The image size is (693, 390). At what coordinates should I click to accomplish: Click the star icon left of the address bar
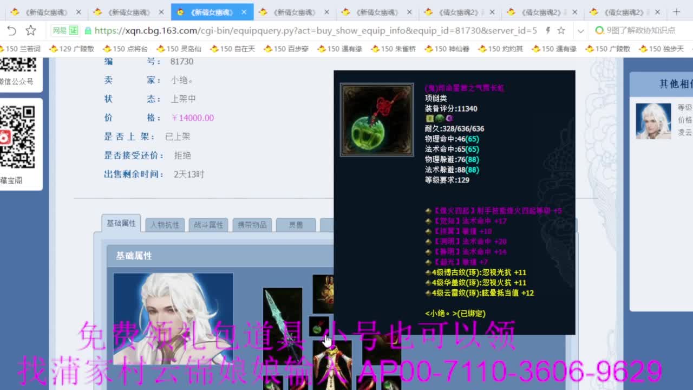31,31
